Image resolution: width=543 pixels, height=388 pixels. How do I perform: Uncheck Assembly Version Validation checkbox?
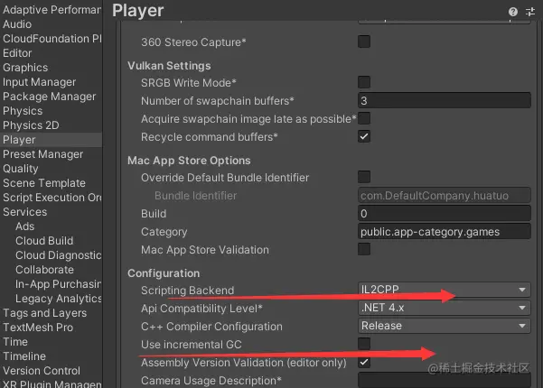coord(364,362)
